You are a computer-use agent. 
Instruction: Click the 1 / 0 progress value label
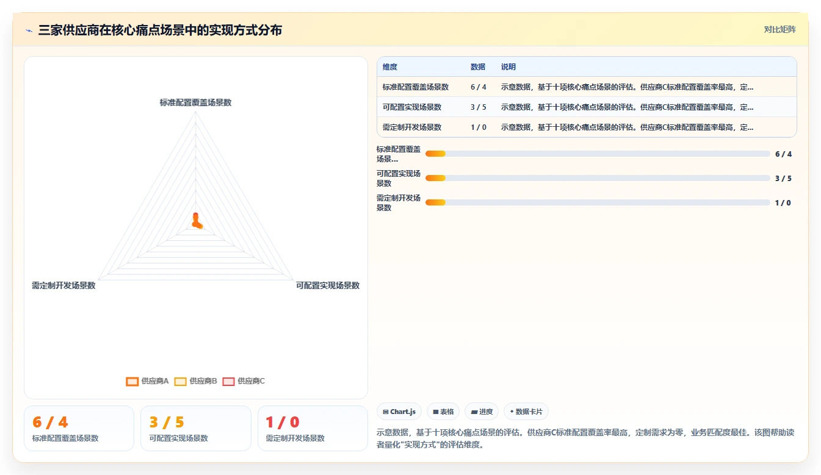click(783, 202)
